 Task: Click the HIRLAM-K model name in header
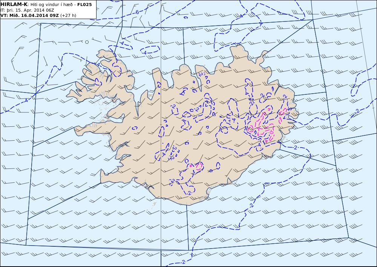tap(14, 5)
